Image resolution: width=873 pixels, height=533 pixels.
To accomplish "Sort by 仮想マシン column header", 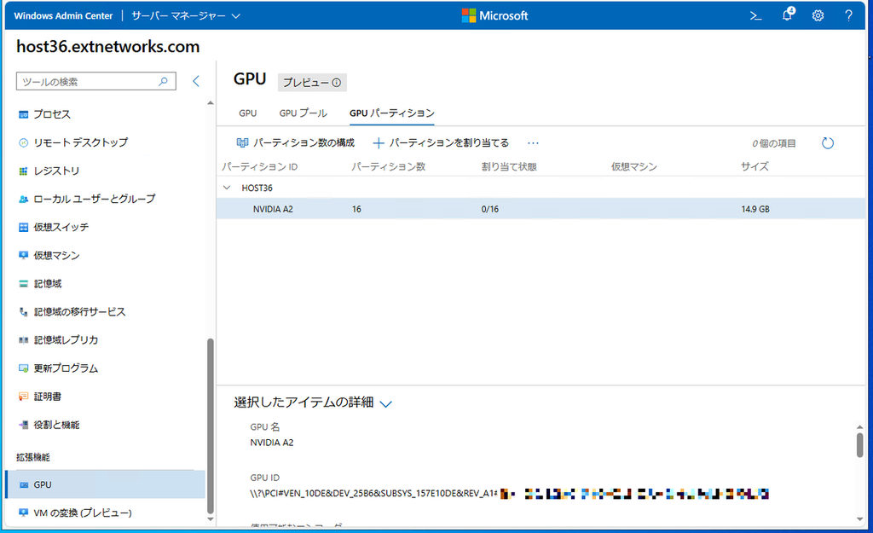I will click(x=634, y=166).
